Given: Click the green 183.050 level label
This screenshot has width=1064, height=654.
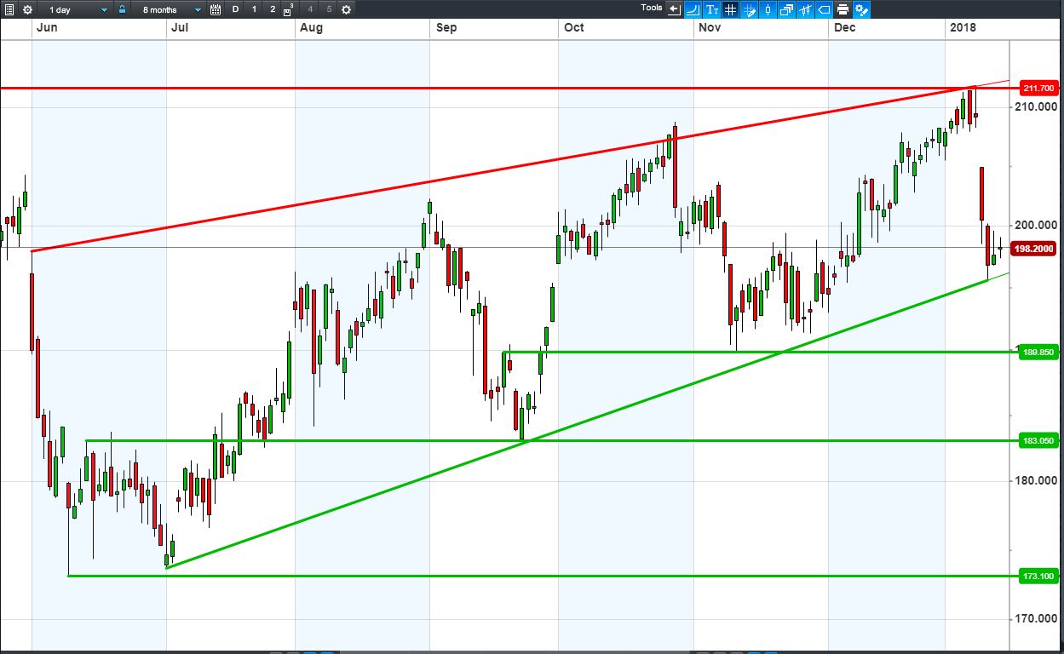Looking at the screenshot, I should click(1039, 440).
